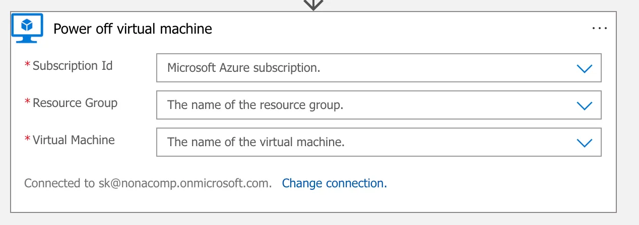Click the Subscription Id label
The image size is (639, 225).
point(73,66)
